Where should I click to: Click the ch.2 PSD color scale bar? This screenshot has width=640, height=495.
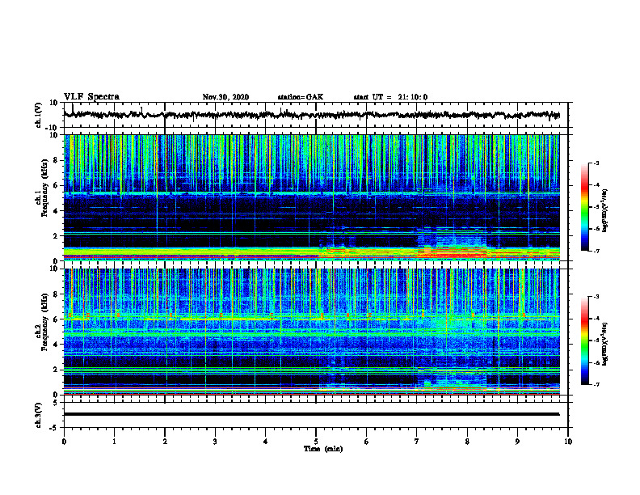584,341
